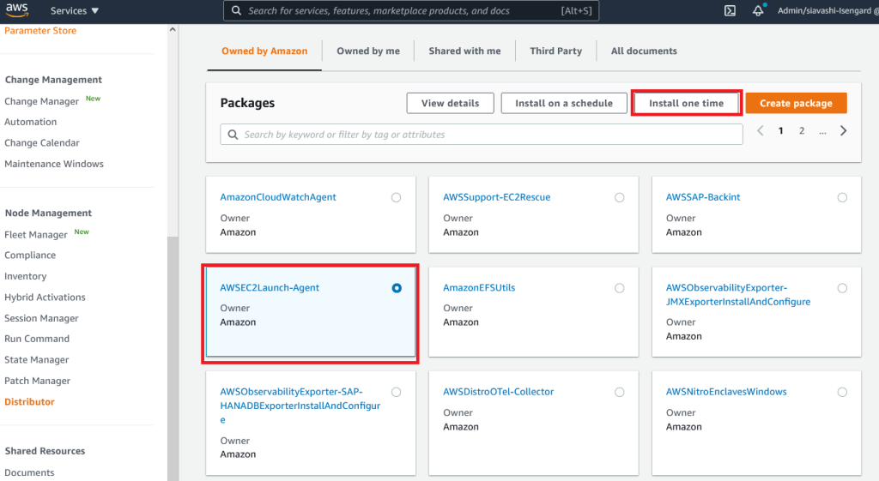The height and width of the screenshot is (481, 879).
Task: Open the CloudShell icon
Action: [x=730, y=10]
